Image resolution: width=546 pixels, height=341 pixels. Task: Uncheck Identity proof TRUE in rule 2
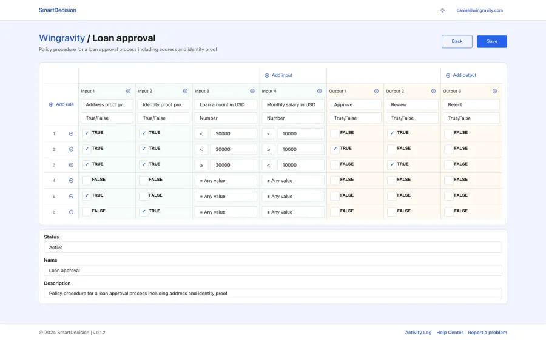tap(144, 149)
